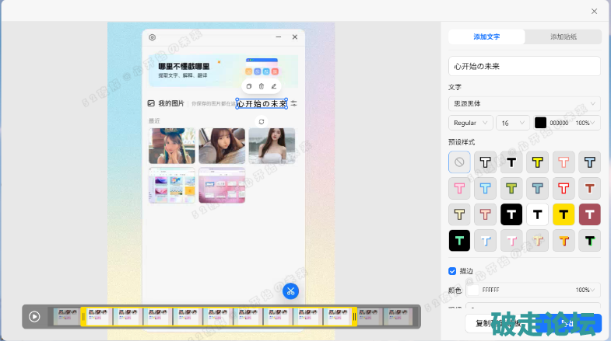Click the copy icon above the text box
Image resolution: width=611 pixels, height=341 pixels.
[249, 86]
